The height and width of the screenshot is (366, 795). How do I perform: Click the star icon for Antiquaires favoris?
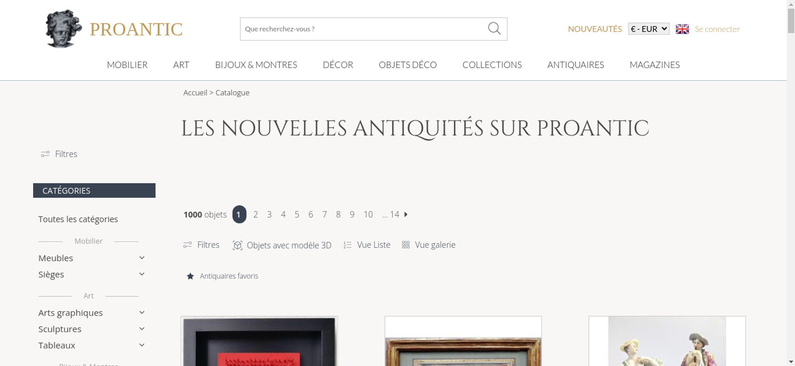(x=190, y=276)
